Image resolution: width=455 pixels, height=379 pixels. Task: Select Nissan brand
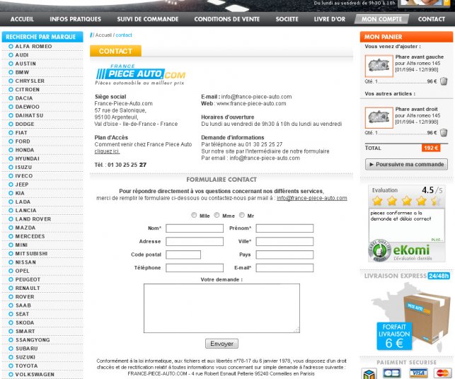point(25,262)
